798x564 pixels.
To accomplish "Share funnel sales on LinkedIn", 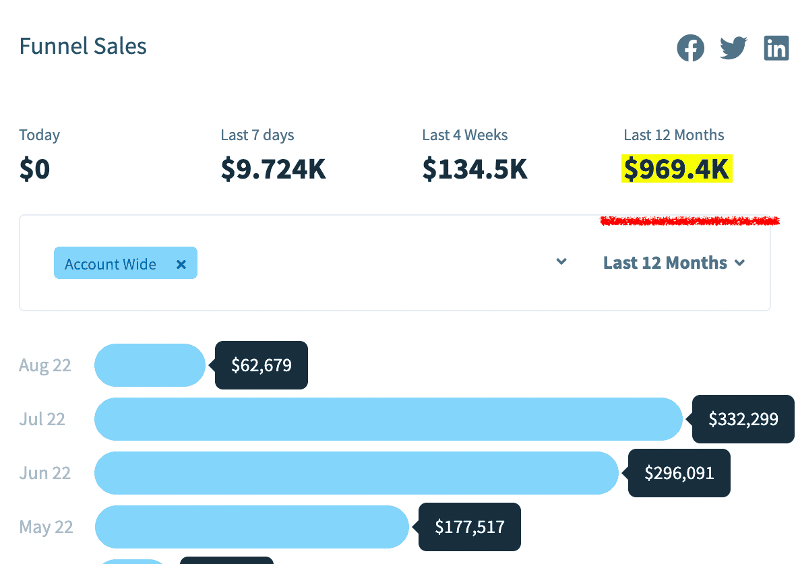I will (776, 49).
